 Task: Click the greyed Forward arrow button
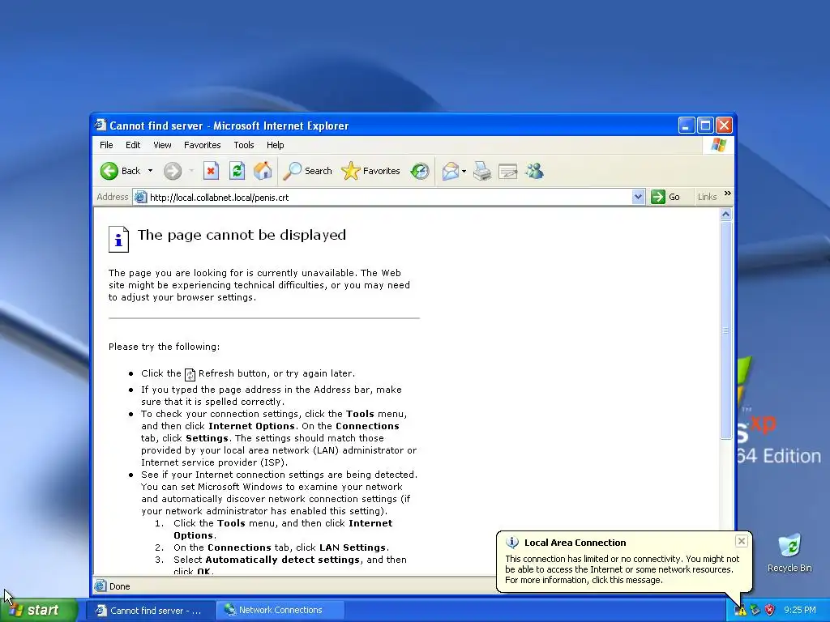tap(173, 171)
